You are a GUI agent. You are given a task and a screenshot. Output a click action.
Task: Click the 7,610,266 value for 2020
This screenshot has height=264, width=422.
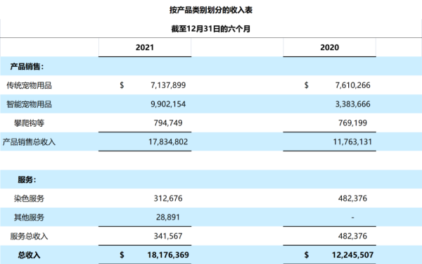(x=352, y=85)
